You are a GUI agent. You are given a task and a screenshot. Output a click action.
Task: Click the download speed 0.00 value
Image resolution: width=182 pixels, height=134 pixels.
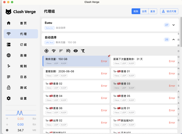(20, 125)
